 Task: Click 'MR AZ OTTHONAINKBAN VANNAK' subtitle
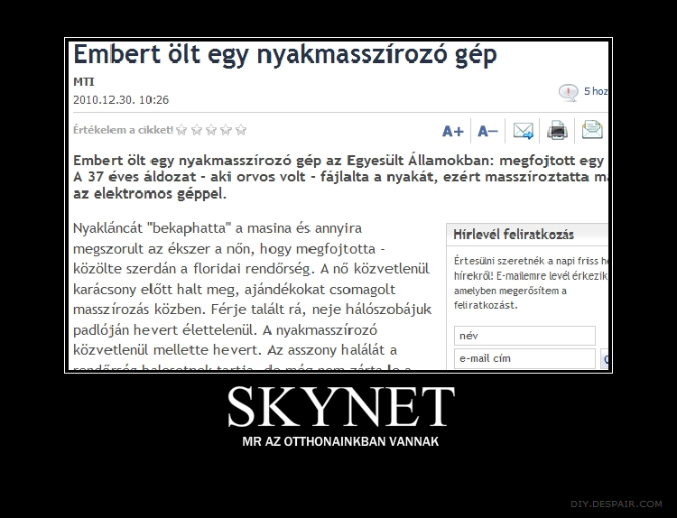(x=340, y=441)
